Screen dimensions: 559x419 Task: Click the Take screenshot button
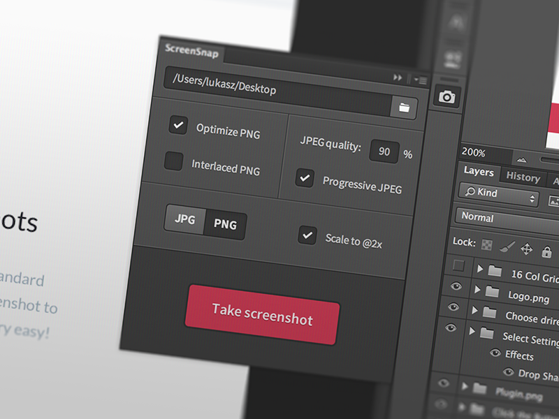click(x=263, y=315)
